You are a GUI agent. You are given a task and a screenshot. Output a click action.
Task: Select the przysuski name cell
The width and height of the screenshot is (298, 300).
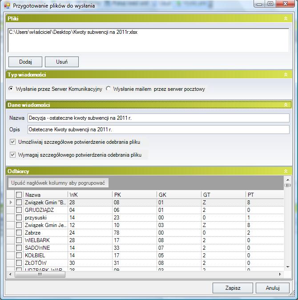coord(45,218)
